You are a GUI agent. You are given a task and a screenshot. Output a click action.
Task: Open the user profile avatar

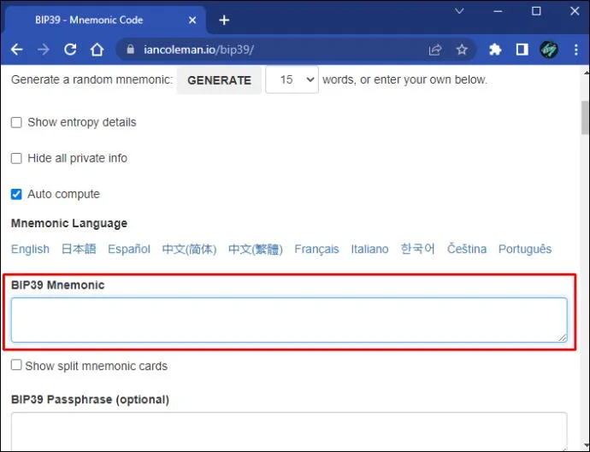coord(549,50)
